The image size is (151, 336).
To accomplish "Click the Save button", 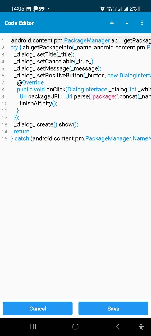I will click(113, 308).
